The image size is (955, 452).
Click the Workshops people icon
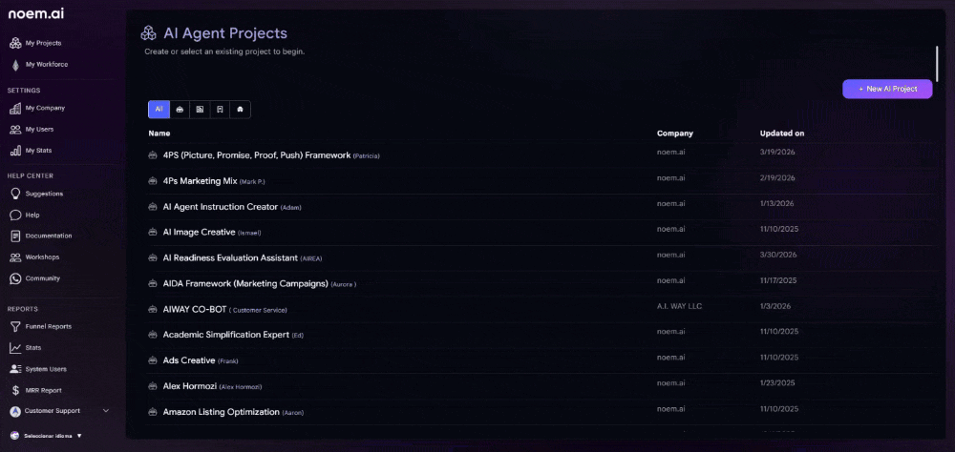(x=15, y=257)
